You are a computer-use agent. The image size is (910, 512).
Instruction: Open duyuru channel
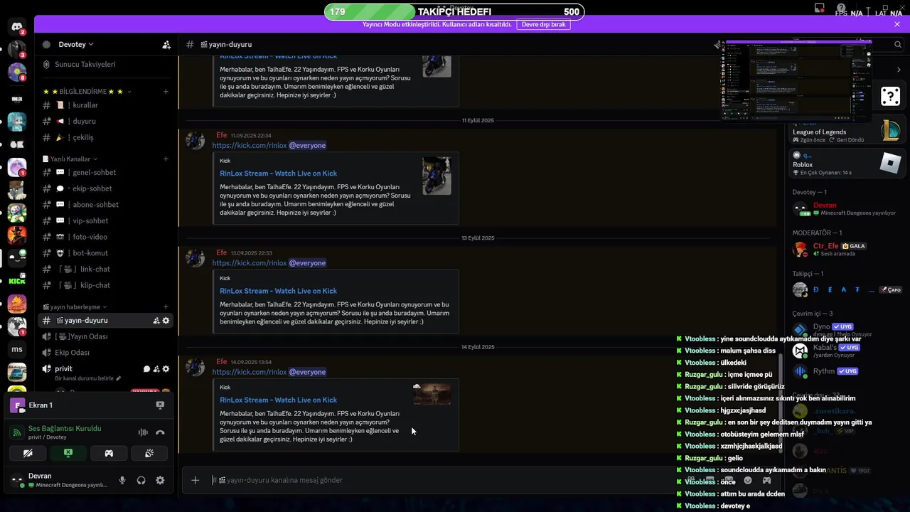point(107,121)
